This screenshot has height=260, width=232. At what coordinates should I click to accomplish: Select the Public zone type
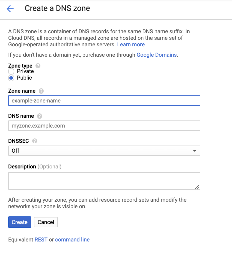click(x=11, y=78)
